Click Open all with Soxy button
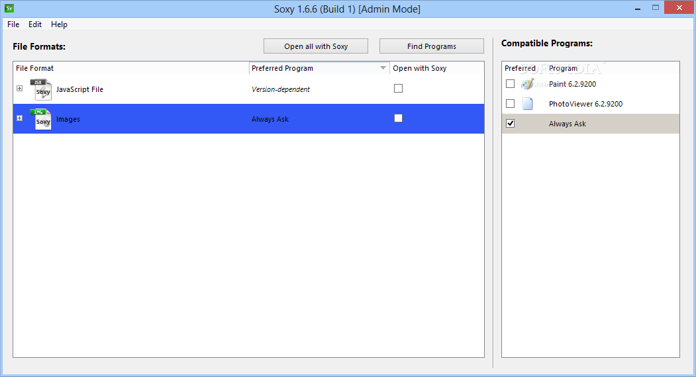This screenshot has width=696, height=377. (316, 46)
